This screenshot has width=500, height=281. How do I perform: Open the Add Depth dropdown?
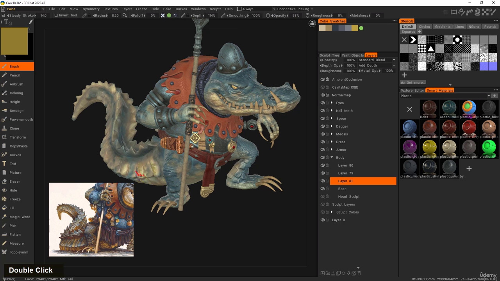point(377,66)
